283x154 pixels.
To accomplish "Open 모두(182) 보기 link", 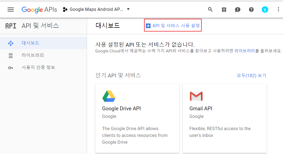I will pyautogui.click(x=251, y=76).
